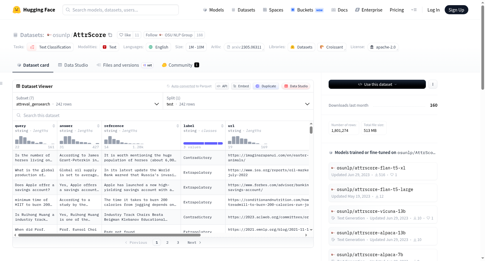Click the Hugging Face logo icon

click(x=17, y=10)
